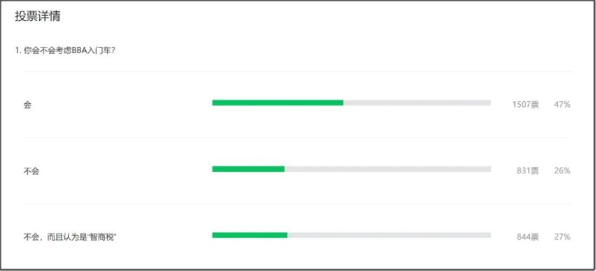
Task: Click the 投票详情 heading
Action: click(38, 16)
